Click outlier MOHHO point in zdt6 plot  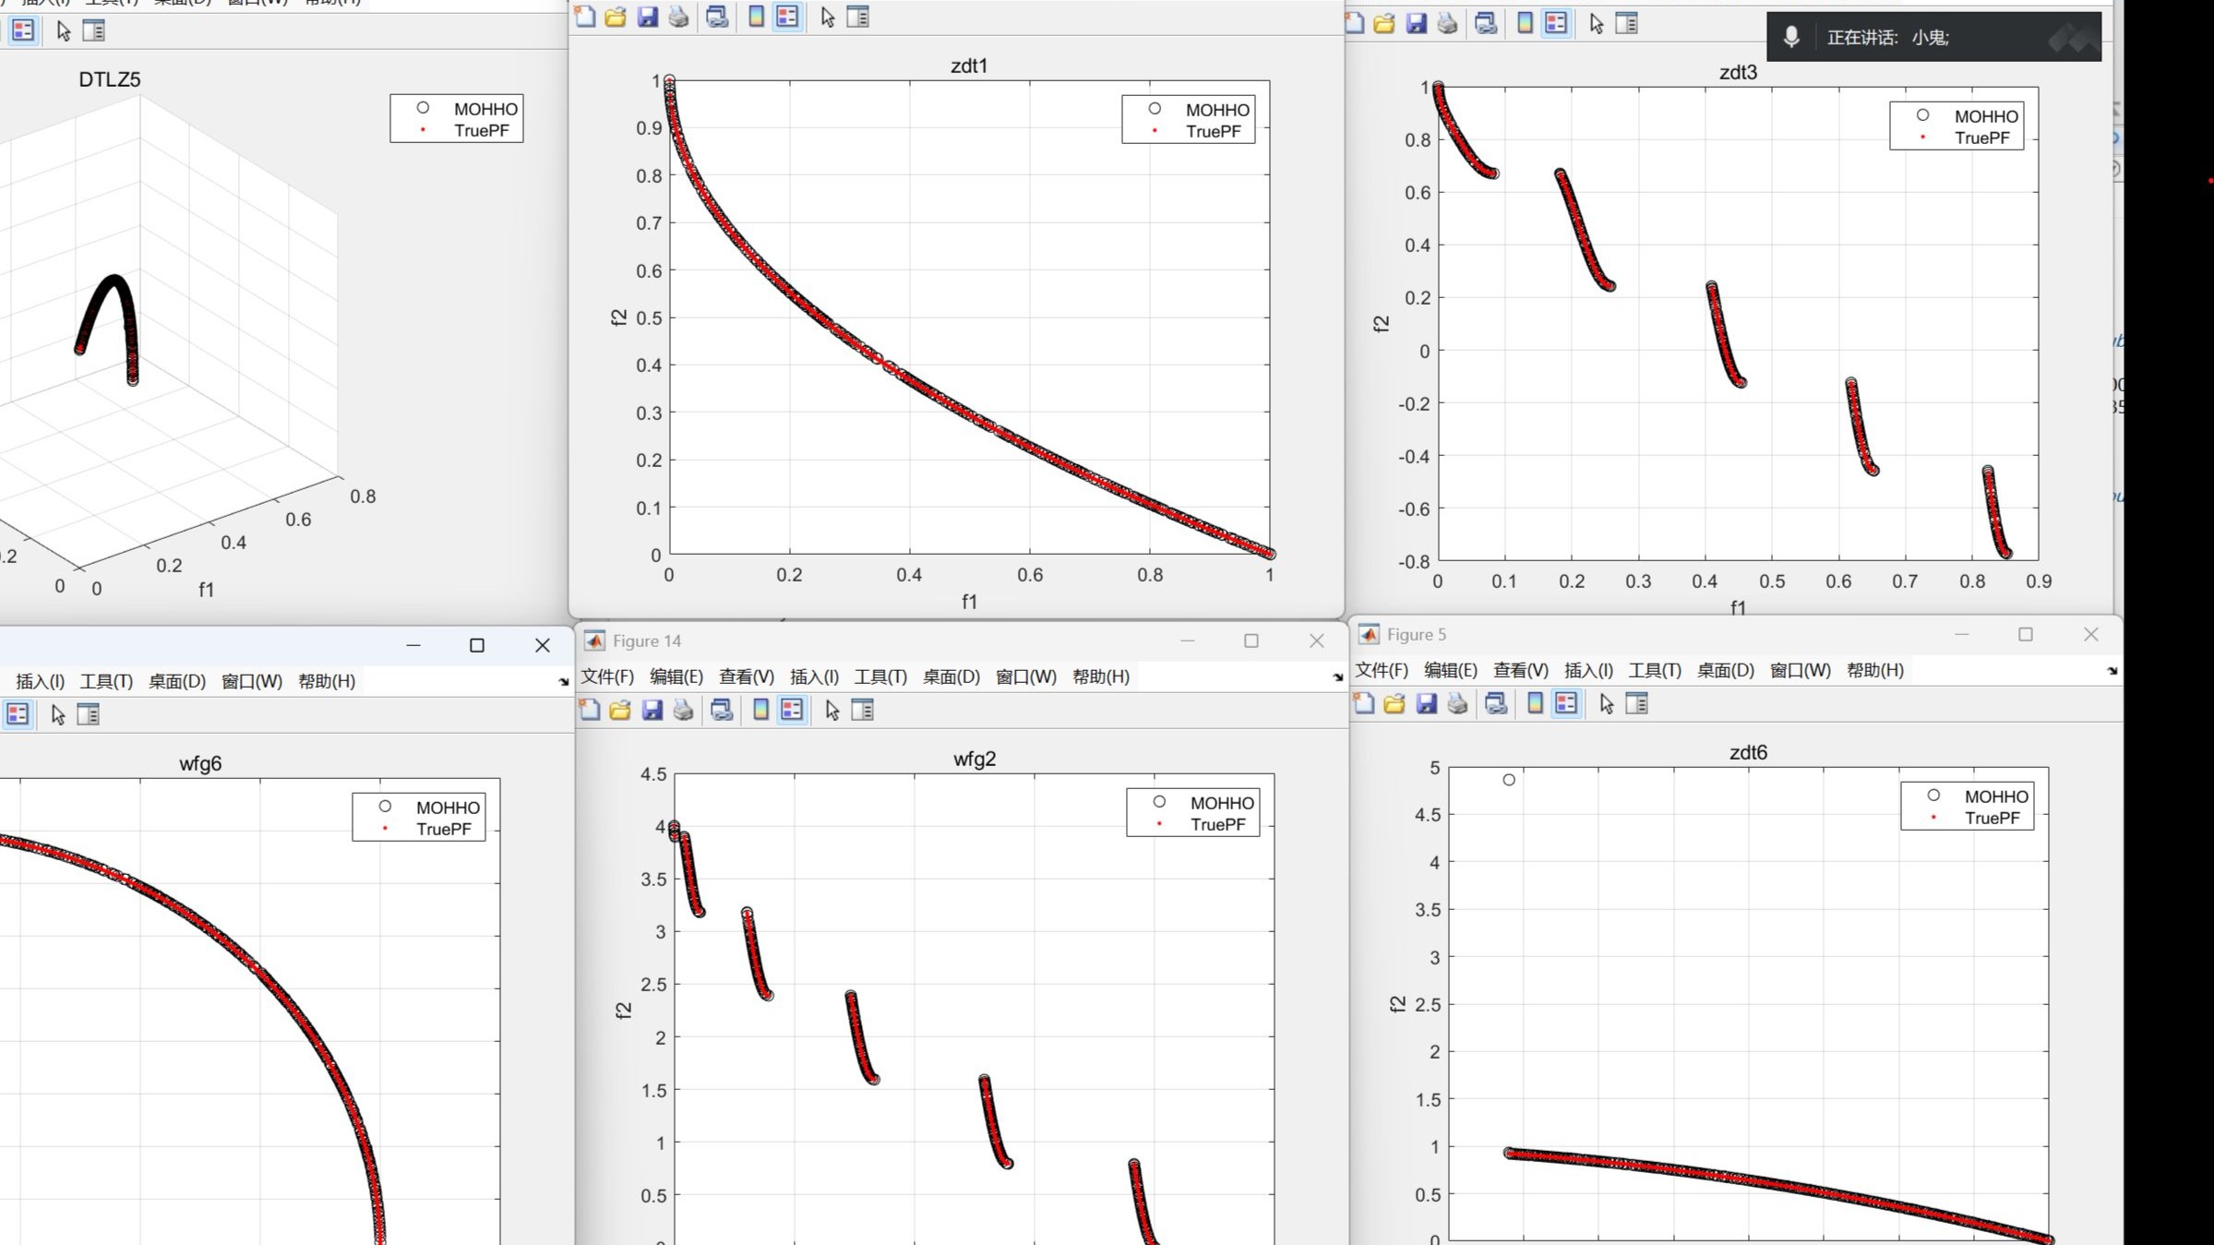pyautogui.click(x=1509, y=780)
